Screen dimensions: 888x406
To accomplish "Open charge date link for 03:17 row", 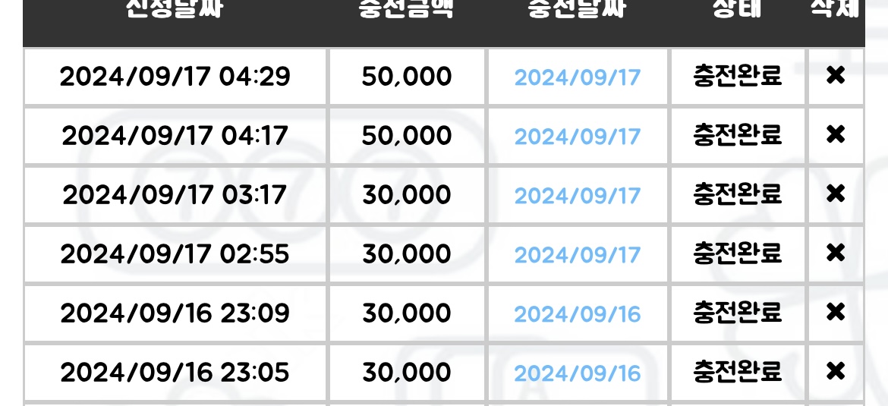I will click(x=577, y=195).
